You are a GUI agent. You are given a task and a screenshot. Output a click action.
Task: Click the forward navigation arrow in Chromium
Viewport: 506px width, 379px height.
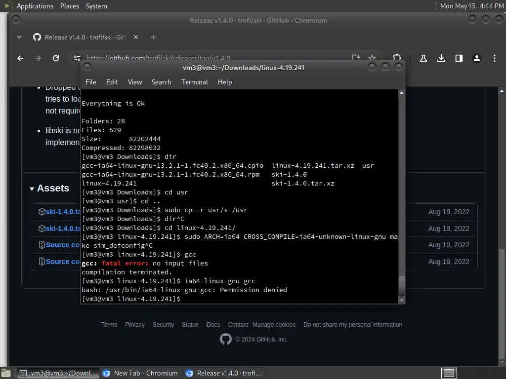38,58
